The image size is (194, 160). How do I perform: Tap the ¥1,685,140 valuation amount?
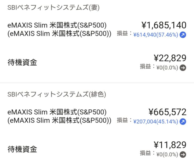click(164, 25)
